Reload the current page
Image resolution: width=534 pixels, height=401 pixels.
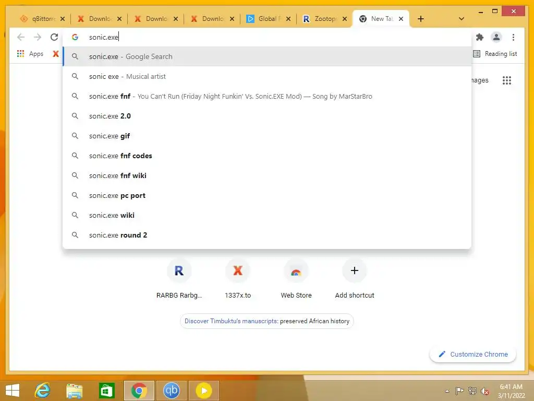[x=54, y=37]
